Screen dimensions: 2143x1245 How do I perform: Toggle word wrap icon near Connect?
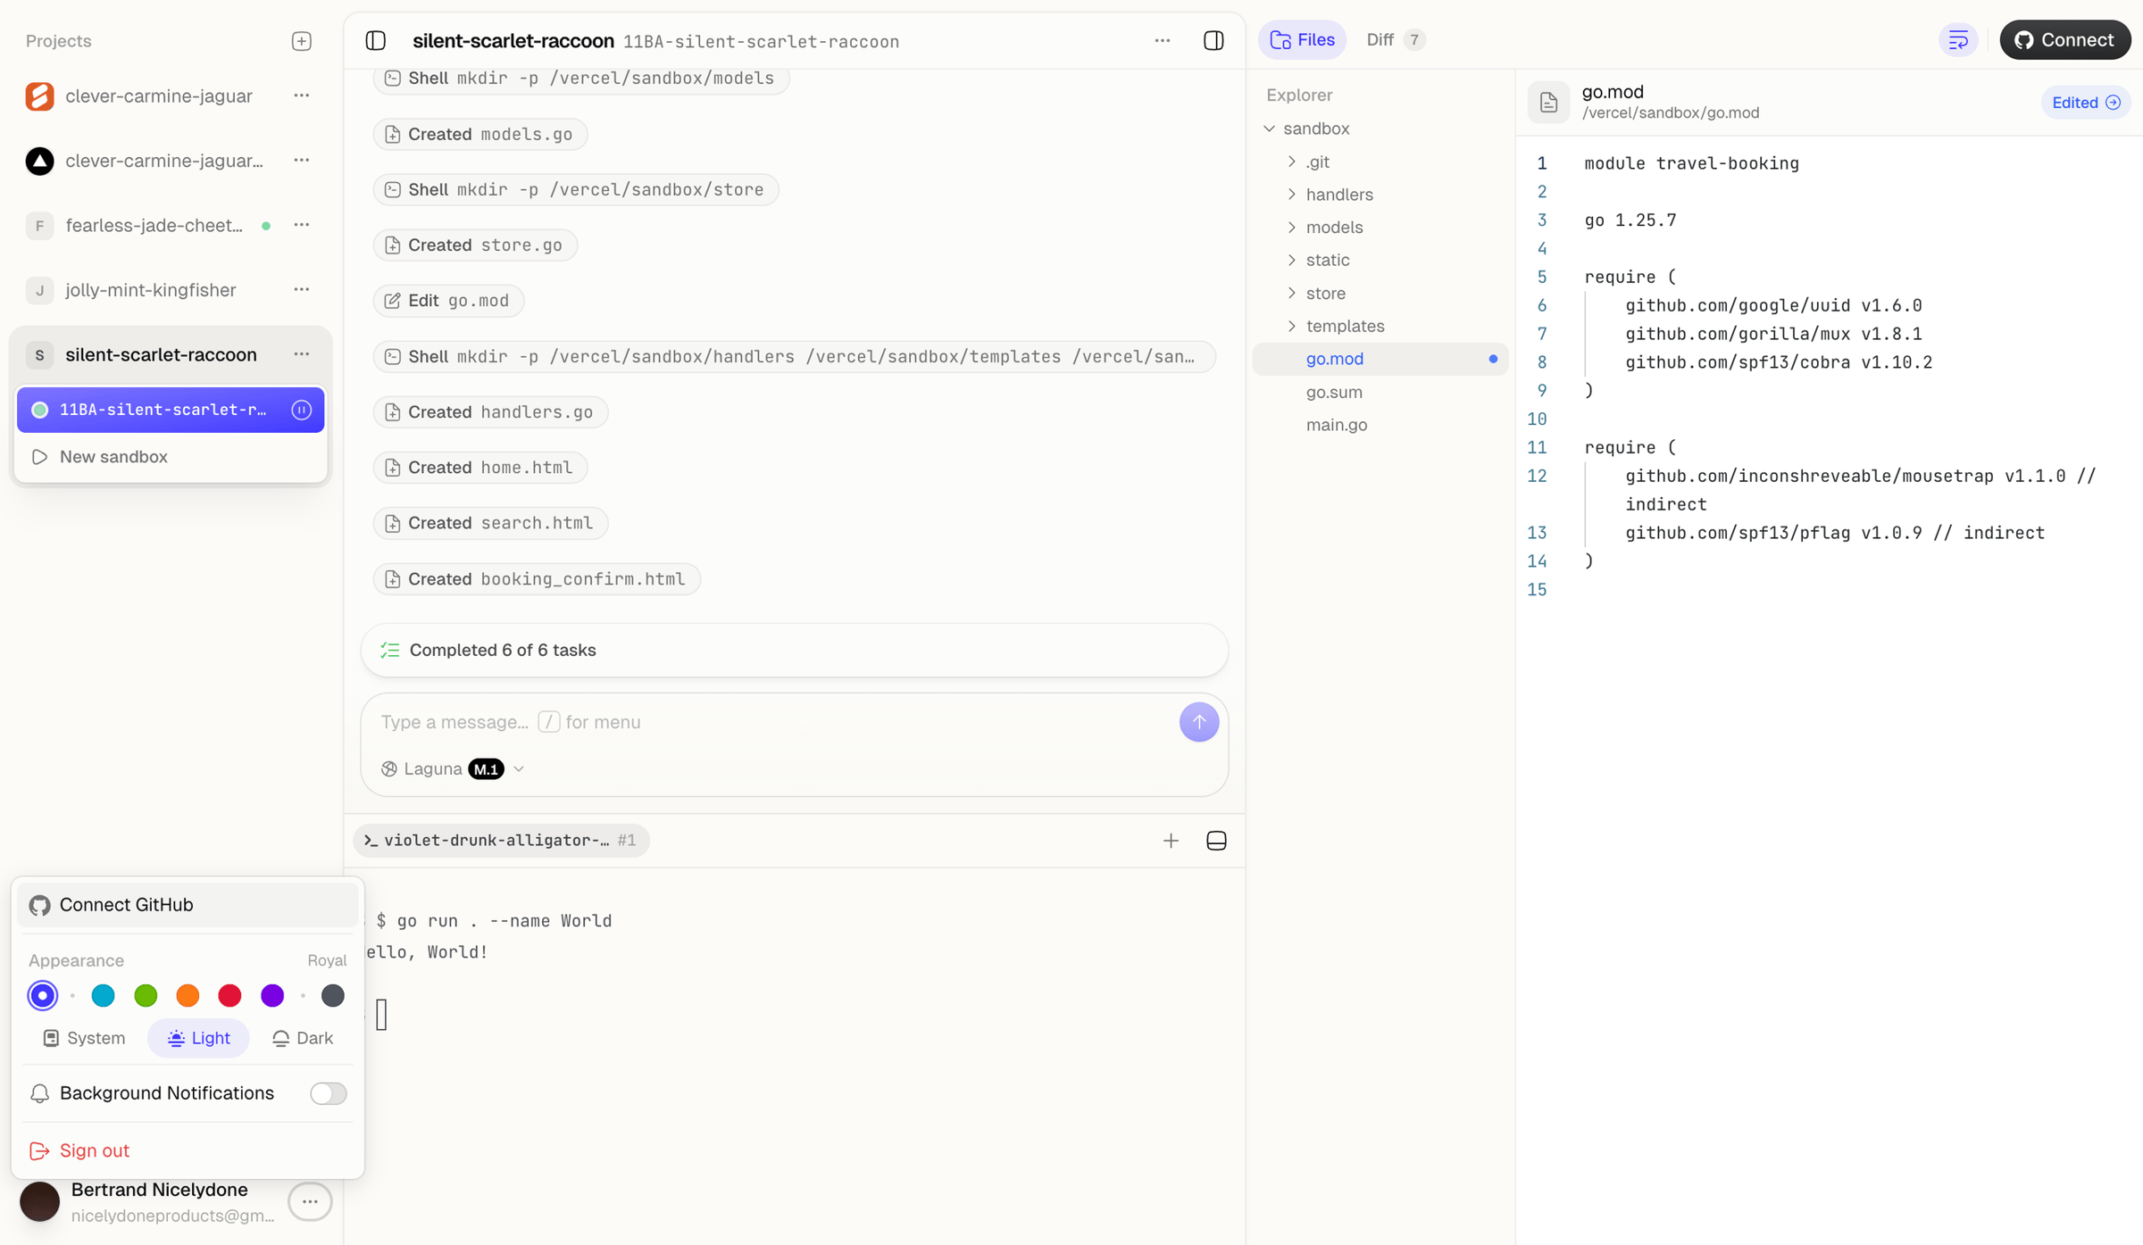pyautogui.click(x=1958, y=40)
